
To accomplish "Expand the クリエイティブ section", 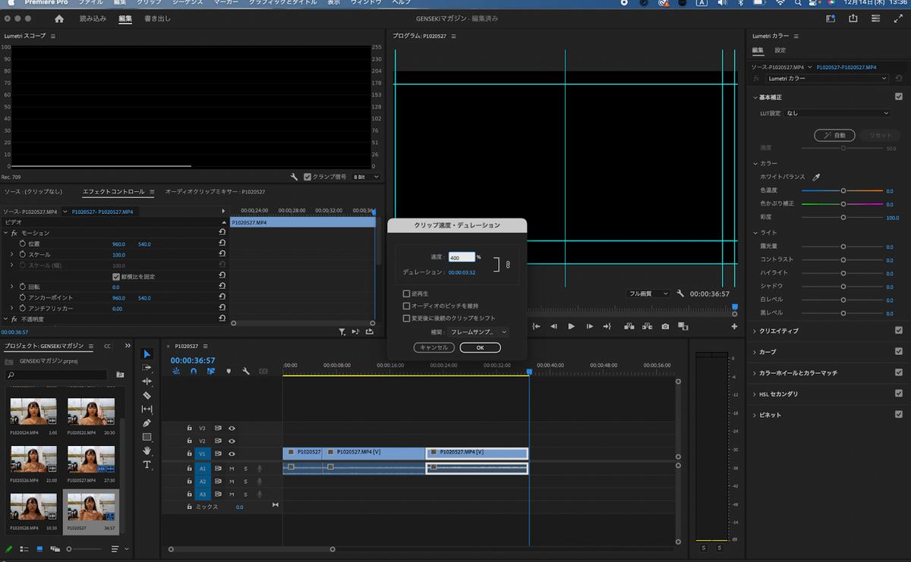I will [x=755, y=331].
